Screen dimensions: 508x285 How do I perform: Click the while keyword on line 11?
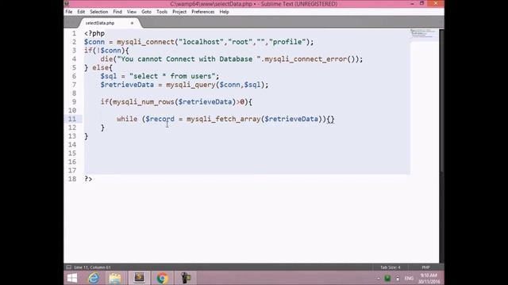(x=127, y=119)
